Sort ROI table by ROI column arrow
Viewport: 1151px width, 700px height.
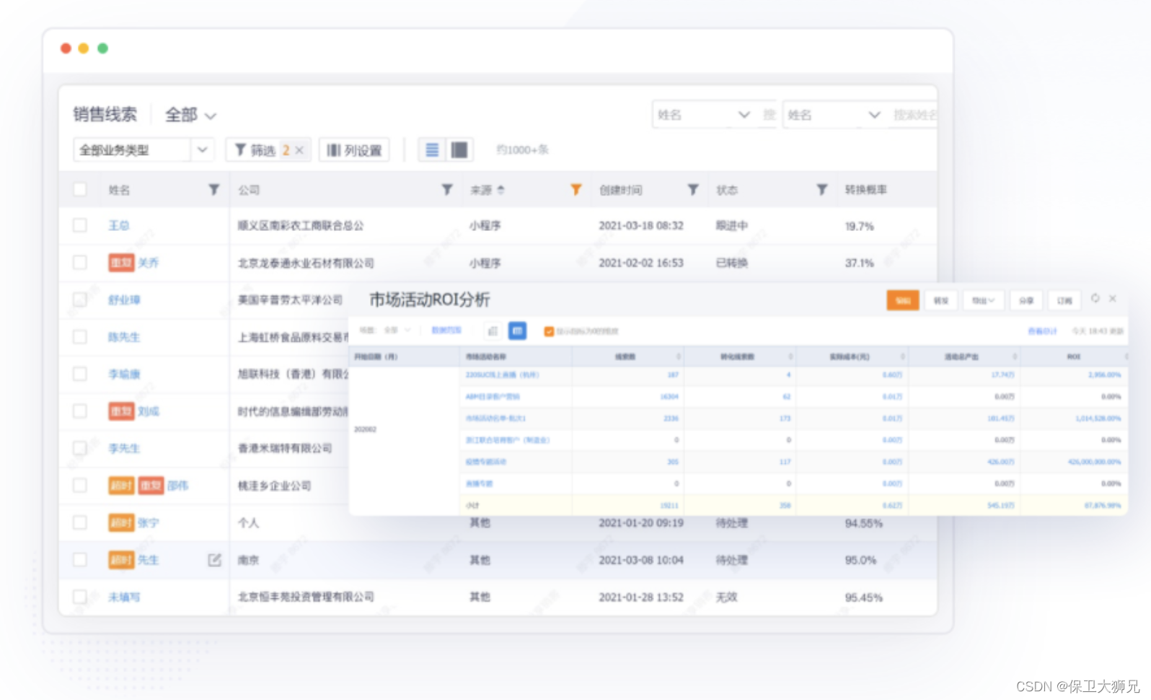click(1126, 356)
